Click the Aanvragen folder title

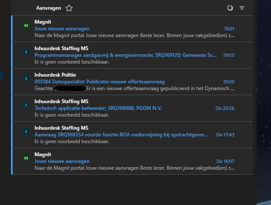(49, 8)
